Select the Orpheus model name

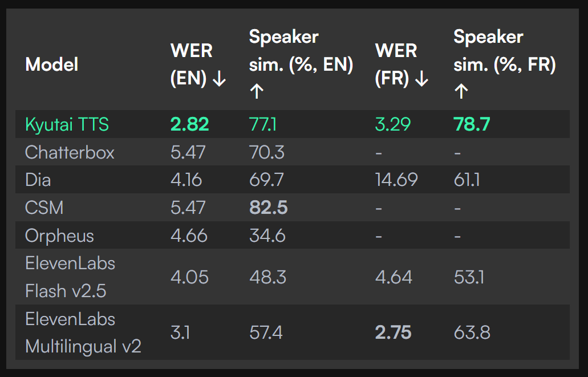click(59, 236)
